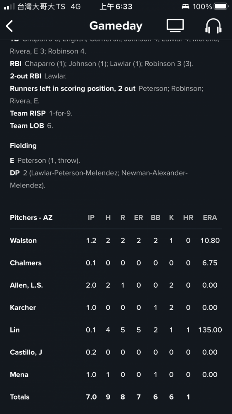This screenshot has height=414, width=232.
Task: Tap the Gameday title header
Action: [x=116, y=26]
